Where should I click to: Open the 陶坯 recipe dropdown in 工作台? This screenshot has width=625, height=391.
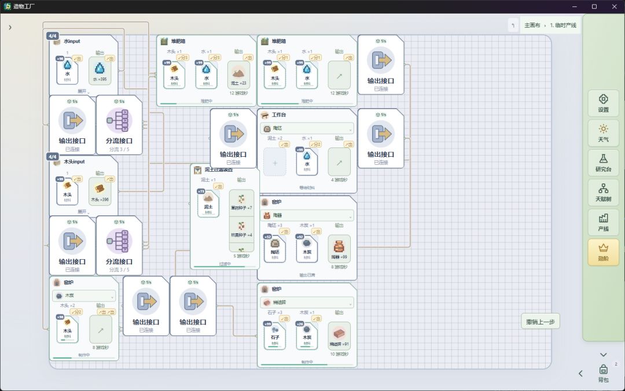(307, 128)
